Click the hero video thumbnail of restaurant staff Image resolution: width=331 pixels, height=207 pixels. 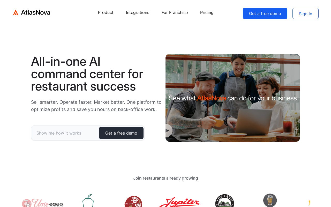[233, 98]
